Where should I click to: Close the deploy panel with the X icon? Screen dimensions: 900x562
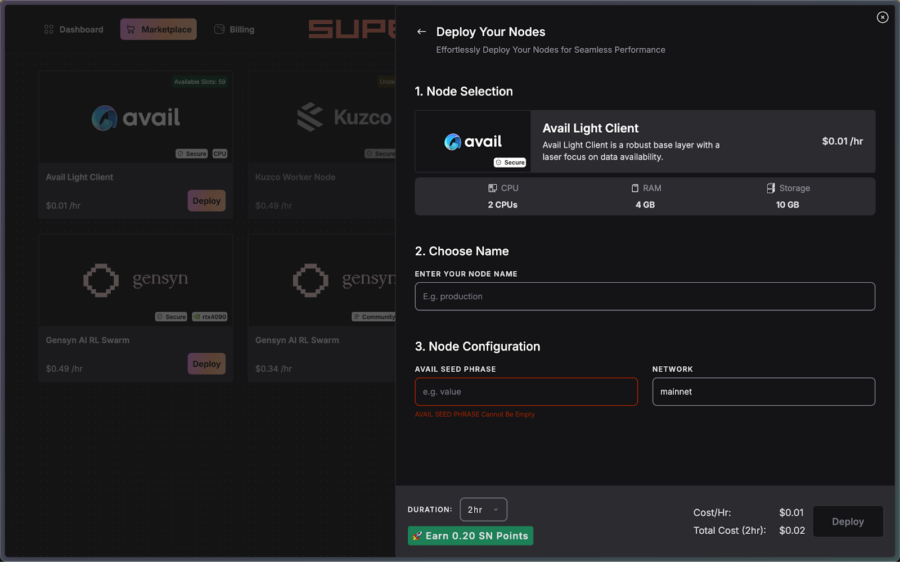[883, 17]
